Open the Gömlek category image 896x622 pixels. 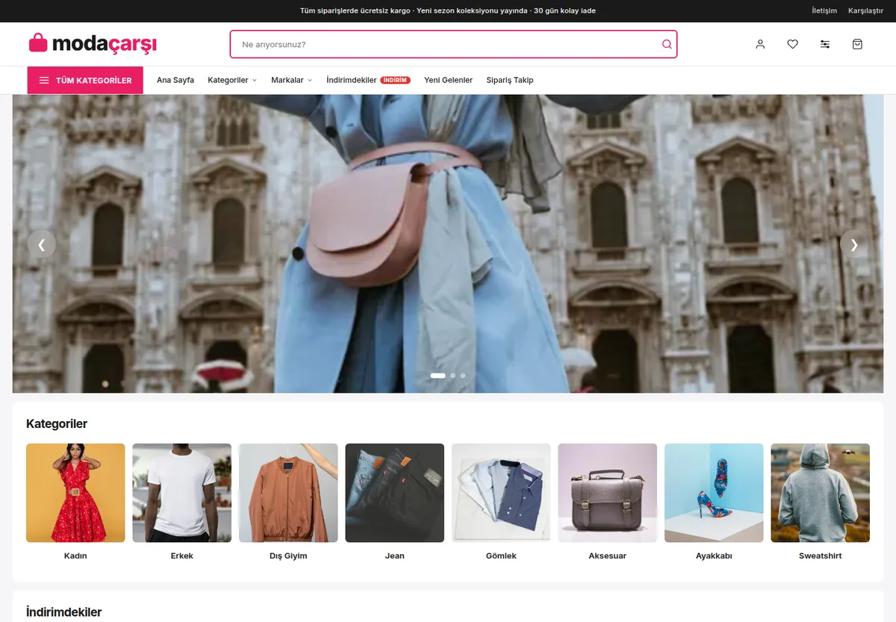point(501,493)
